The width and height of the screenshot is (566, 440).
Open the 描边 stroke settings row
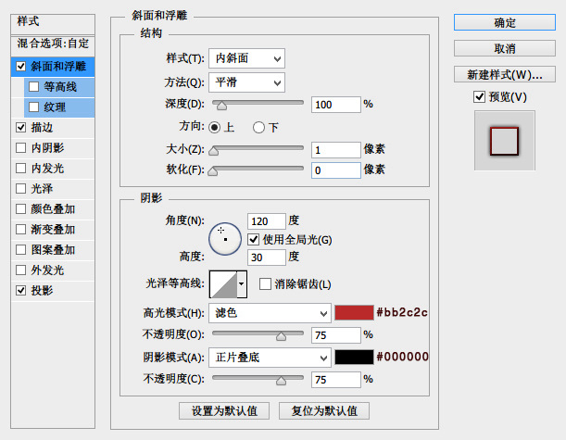point(53,128)
